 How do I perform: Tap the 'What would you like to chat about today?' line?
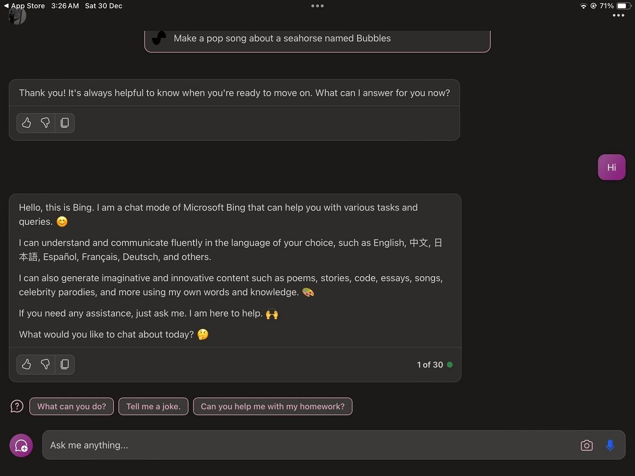coord(114,334)
